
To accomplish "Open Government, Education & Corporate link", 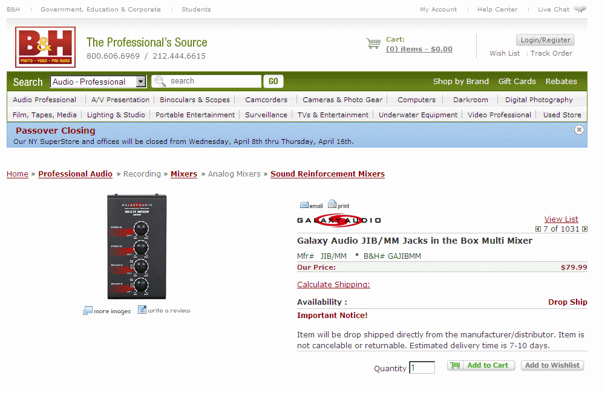I will point(100,9).
